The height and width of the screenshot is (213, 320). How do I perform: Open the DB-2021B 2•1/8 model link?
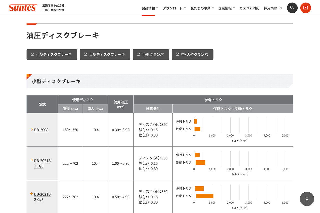click(42, 197)
